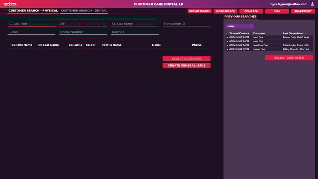
Task: Launch the Comarch button
Action: [x=251, y=11]
